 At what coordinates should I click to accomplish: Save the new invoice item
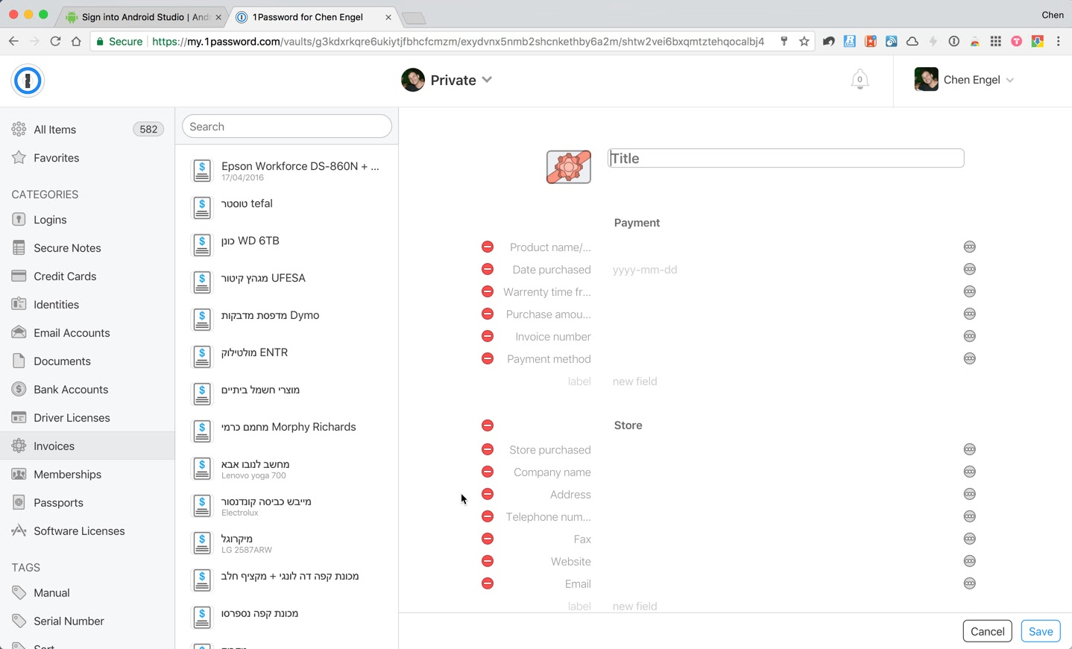coord(1041,631)
